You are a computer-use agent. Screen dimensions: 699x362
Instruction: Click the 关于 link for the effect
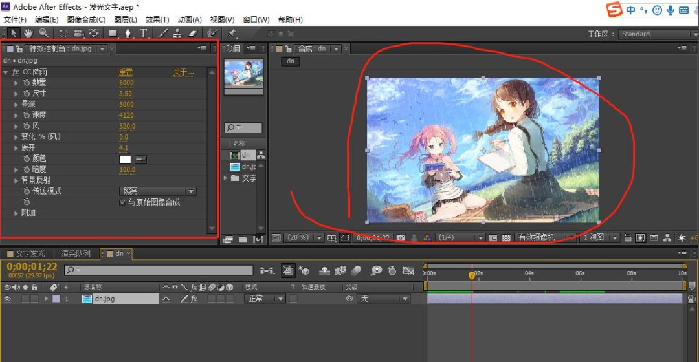(183, 72)
